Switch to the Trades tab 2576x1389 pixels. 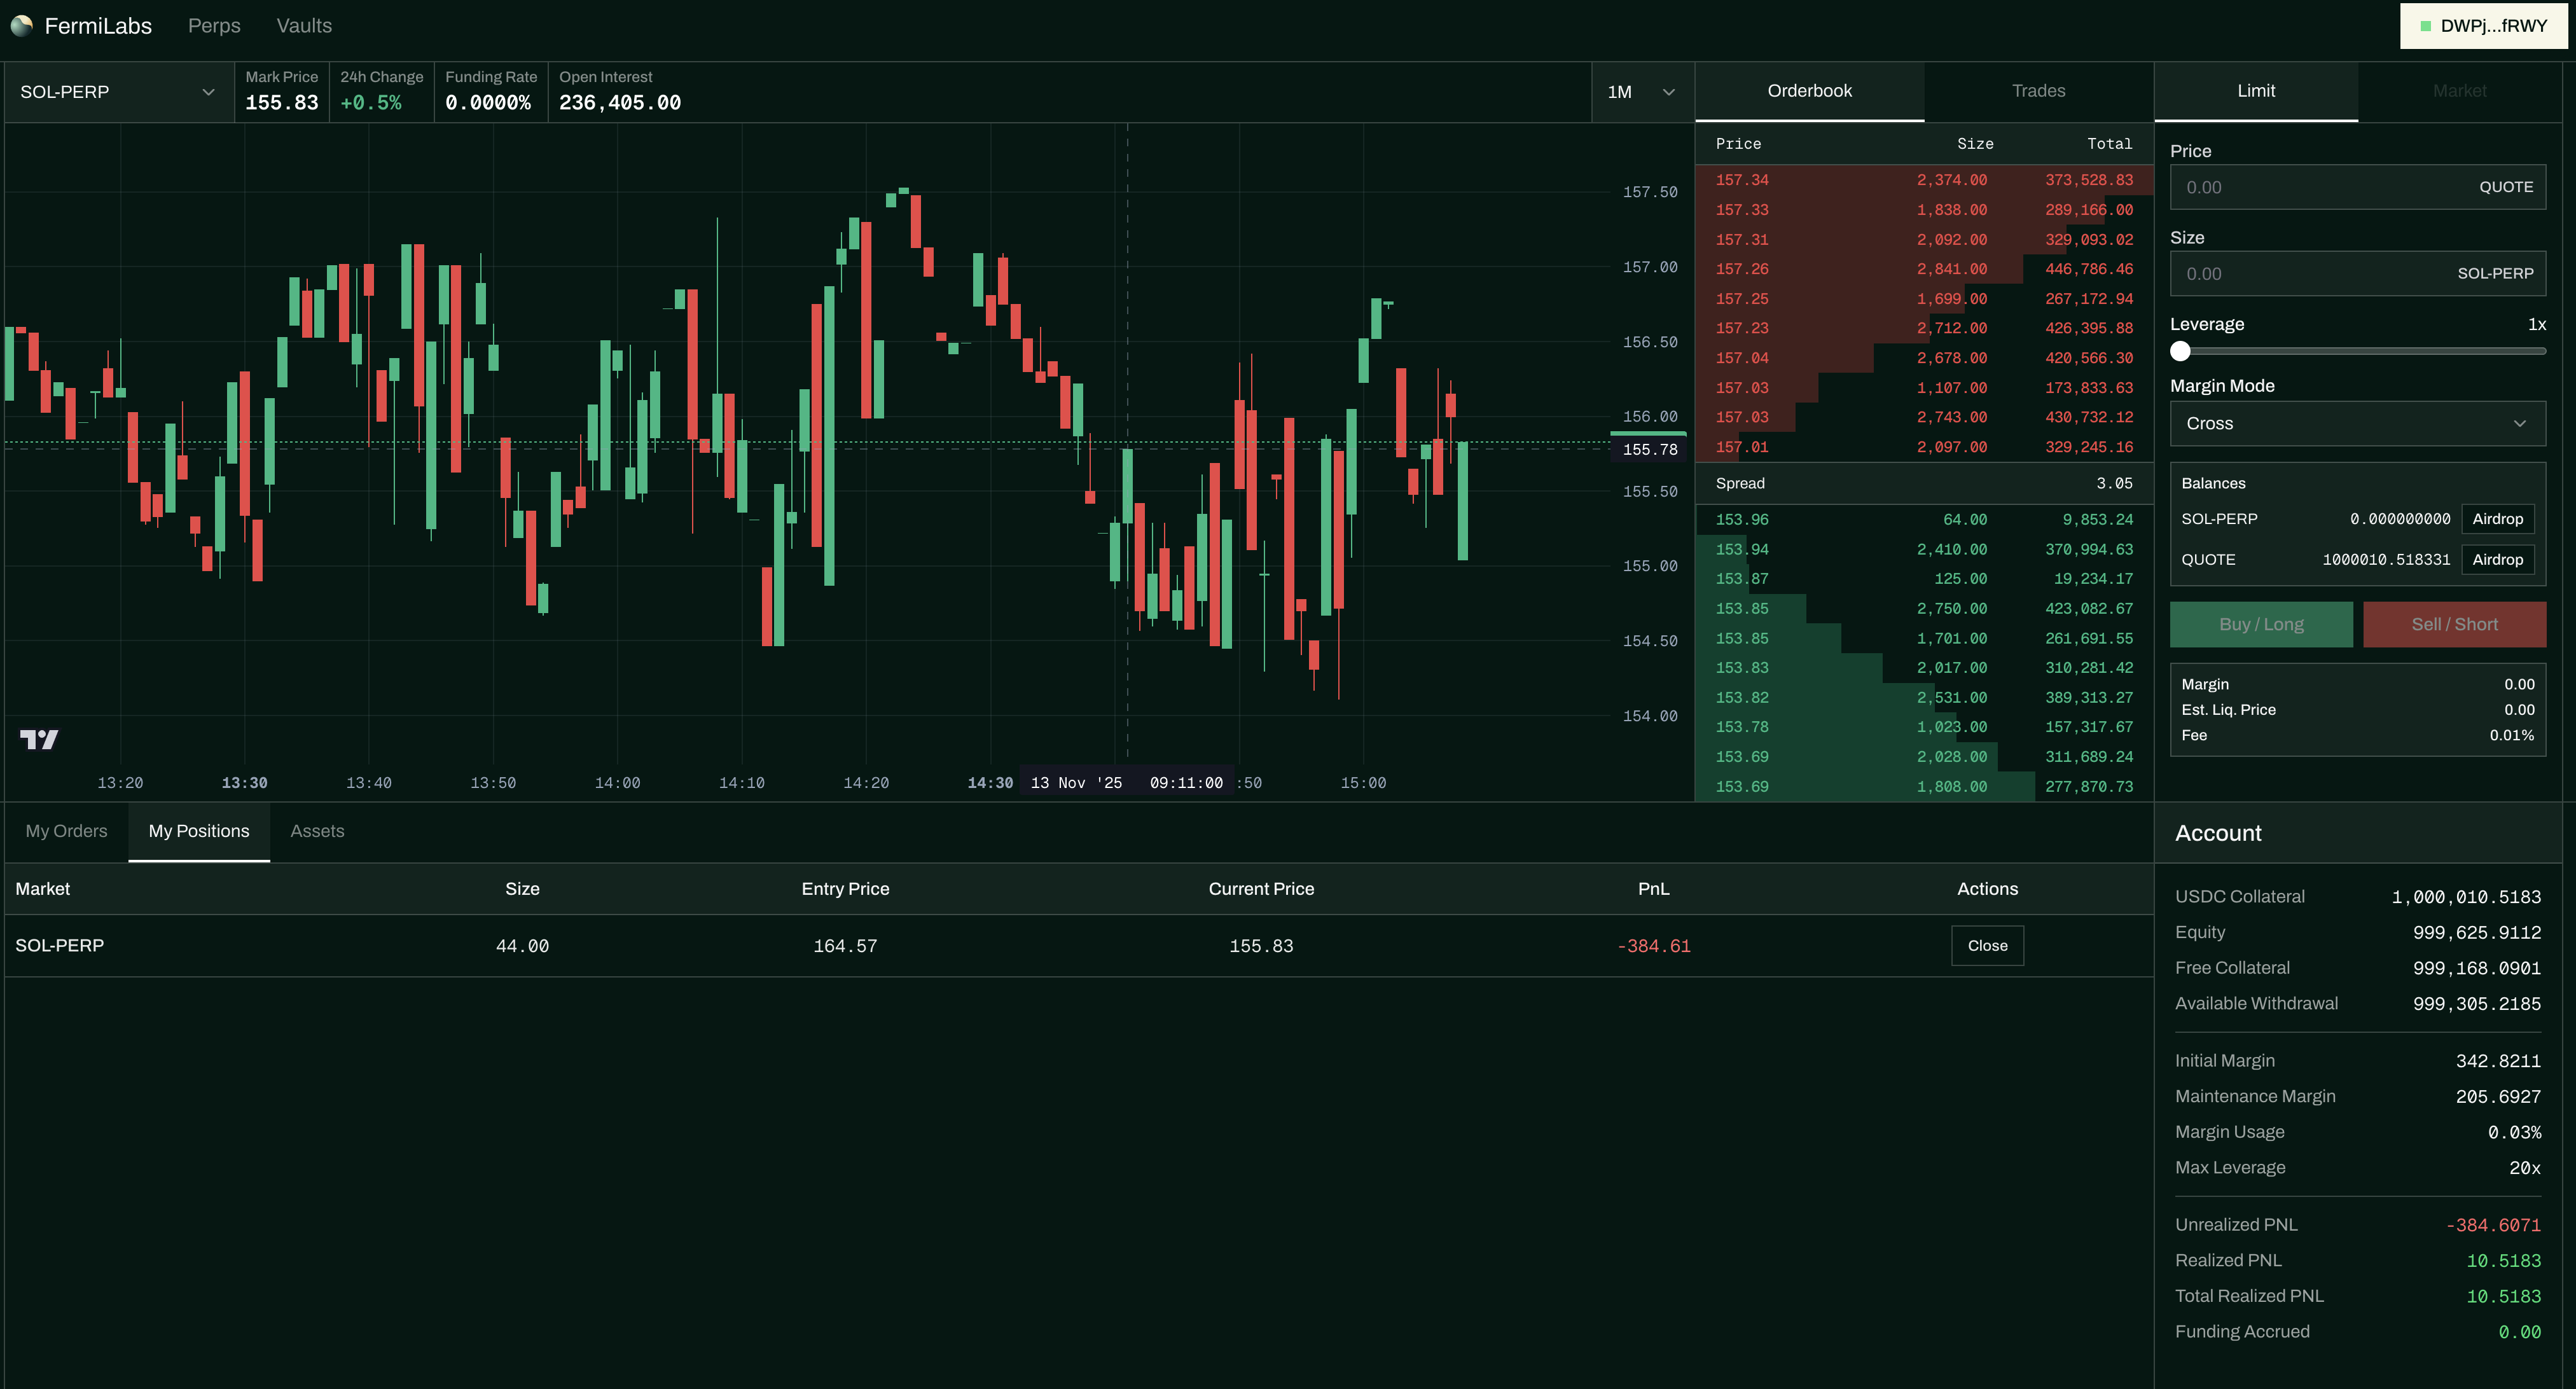click(x=2037, y=91)
